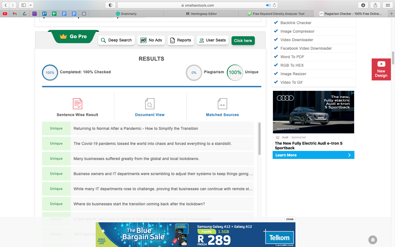Switch to the Hemingway Editor tab
Viewport: 395px width, 247px height.
[201, 14]
